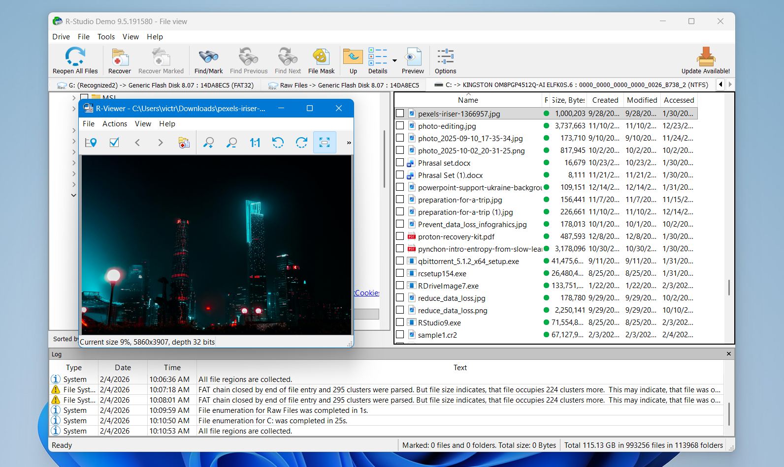
Task: Open the File Mask tool
Action: pos(321,58)
